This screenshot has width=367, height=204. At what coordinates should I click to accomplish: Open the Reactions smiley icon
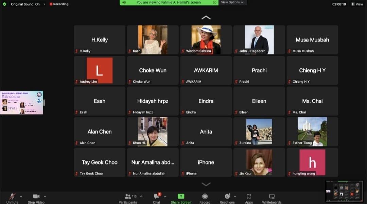click(x=227, y=197)
